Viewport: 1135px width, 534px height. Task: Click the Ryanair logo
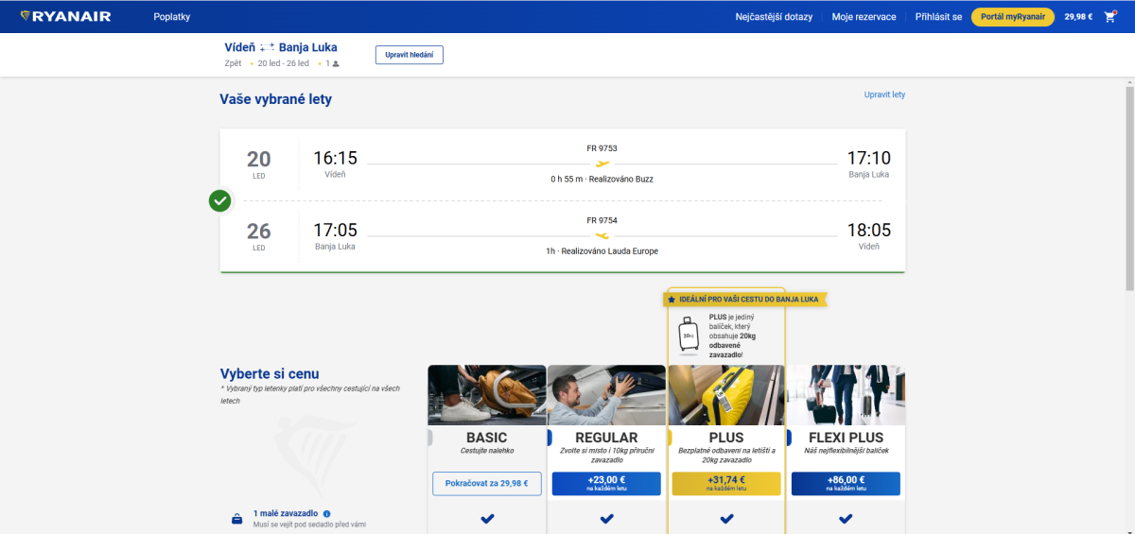(x=65, y=16)
